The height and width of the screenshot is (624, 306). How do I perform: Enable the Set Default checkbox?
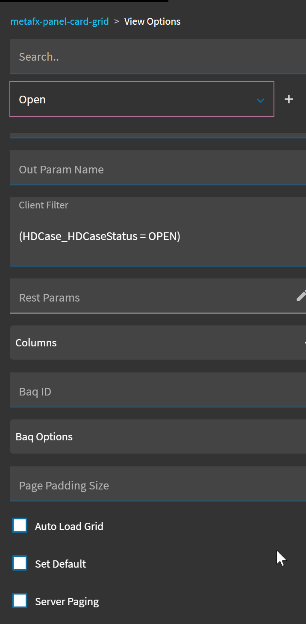[x=20, y=563]
